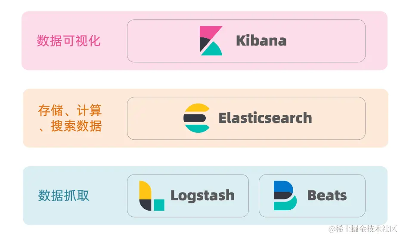This screenshot has width=400, height=236.
Task: Click the teal square in Logstash logo
Action: 159,205
